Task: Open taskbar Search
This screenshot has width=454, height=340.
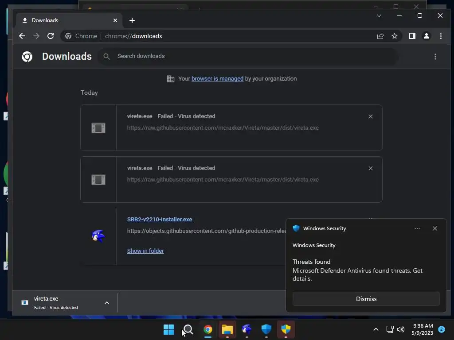Action: pos(188,329)
